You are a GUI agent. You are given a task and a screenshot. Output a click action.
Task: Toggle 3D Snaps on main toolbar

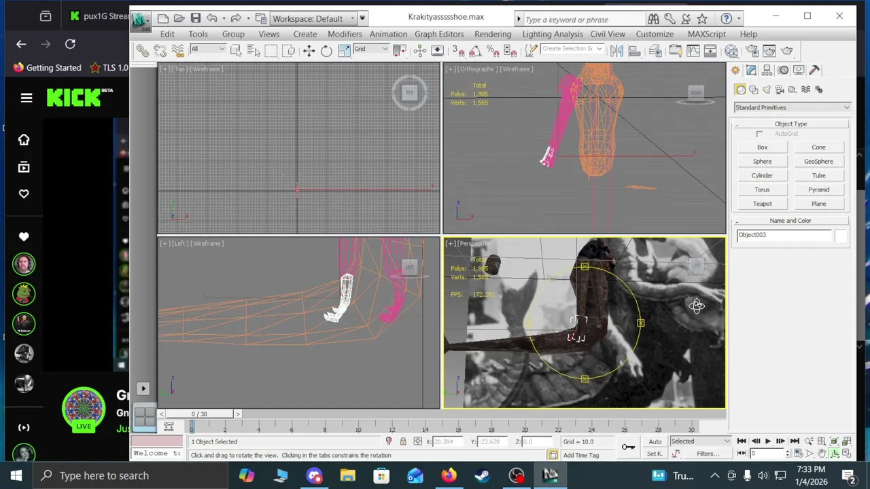tap(458, 51)
